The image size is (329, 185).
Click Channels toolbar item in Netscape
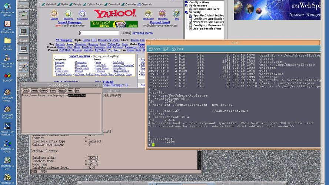pyautogui.click(x=145, y=4)
